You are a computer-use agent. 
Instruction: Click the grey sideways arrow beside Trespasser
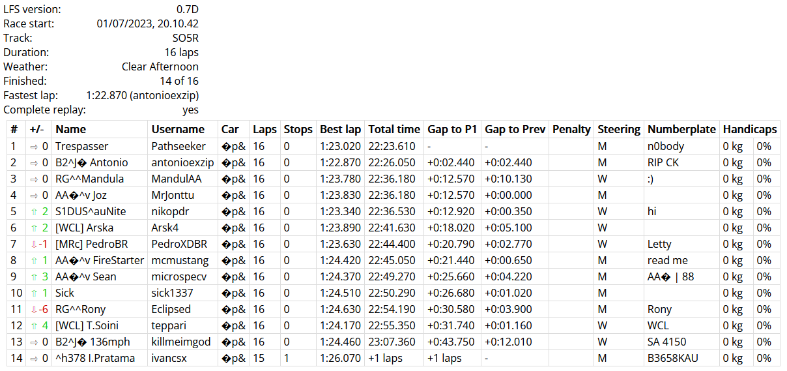pyautogui.click(x=33, y=146)
